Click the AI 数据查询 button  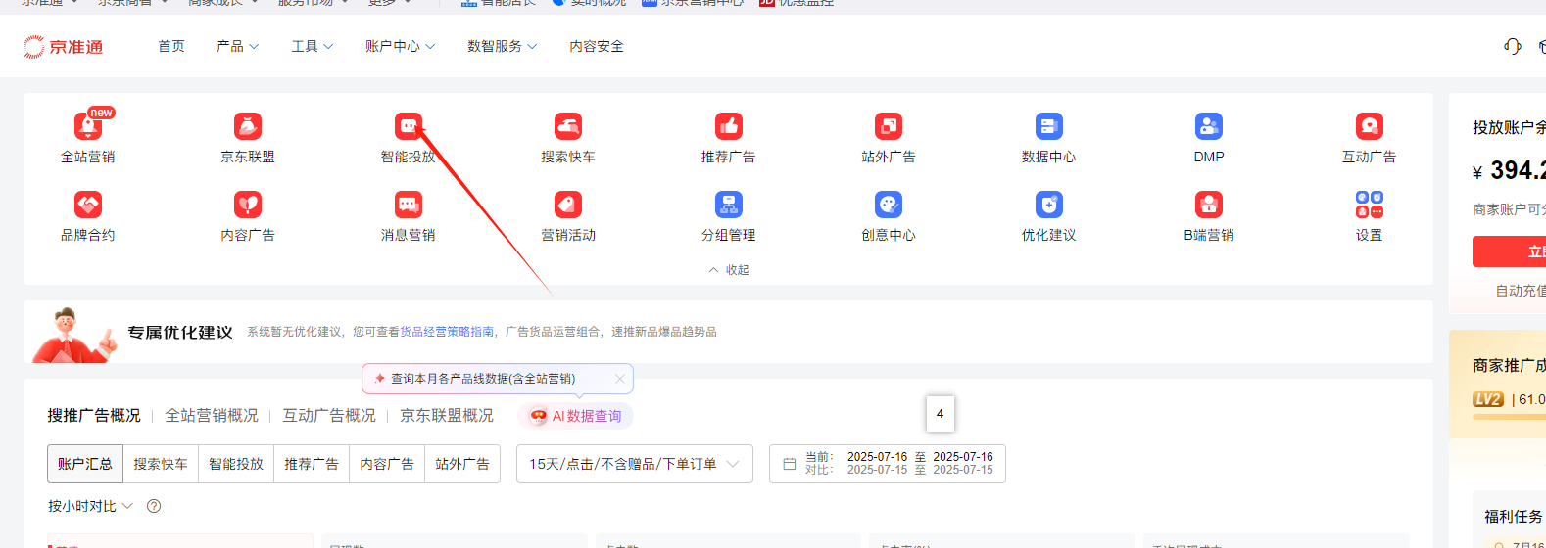[576, 416]
